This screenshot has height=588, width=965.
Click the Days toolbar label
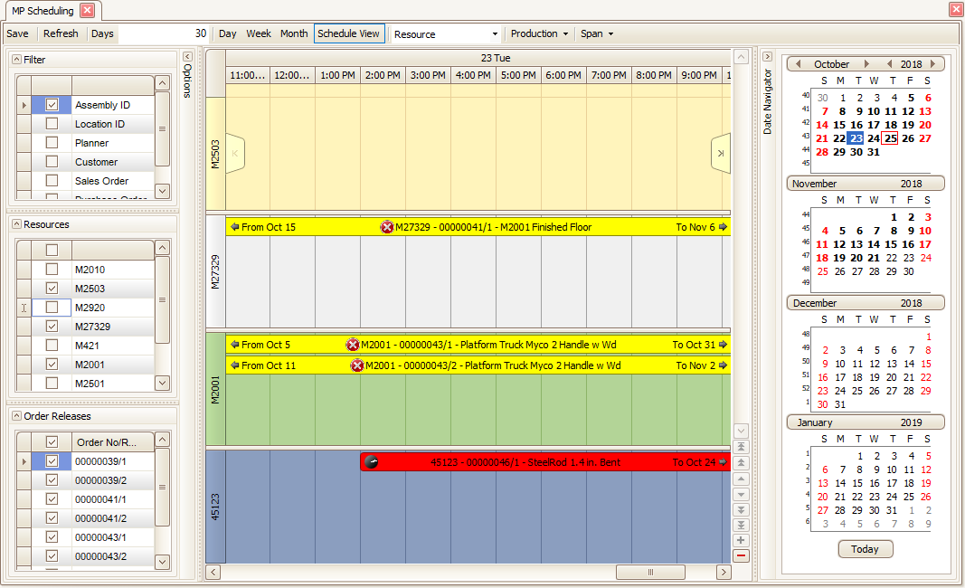click(102, 33)
